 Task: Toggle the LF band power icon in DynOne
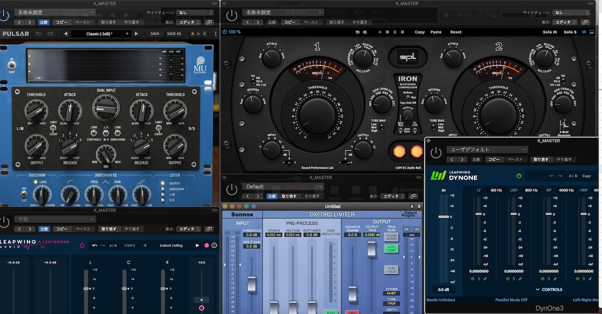(473, 279)
